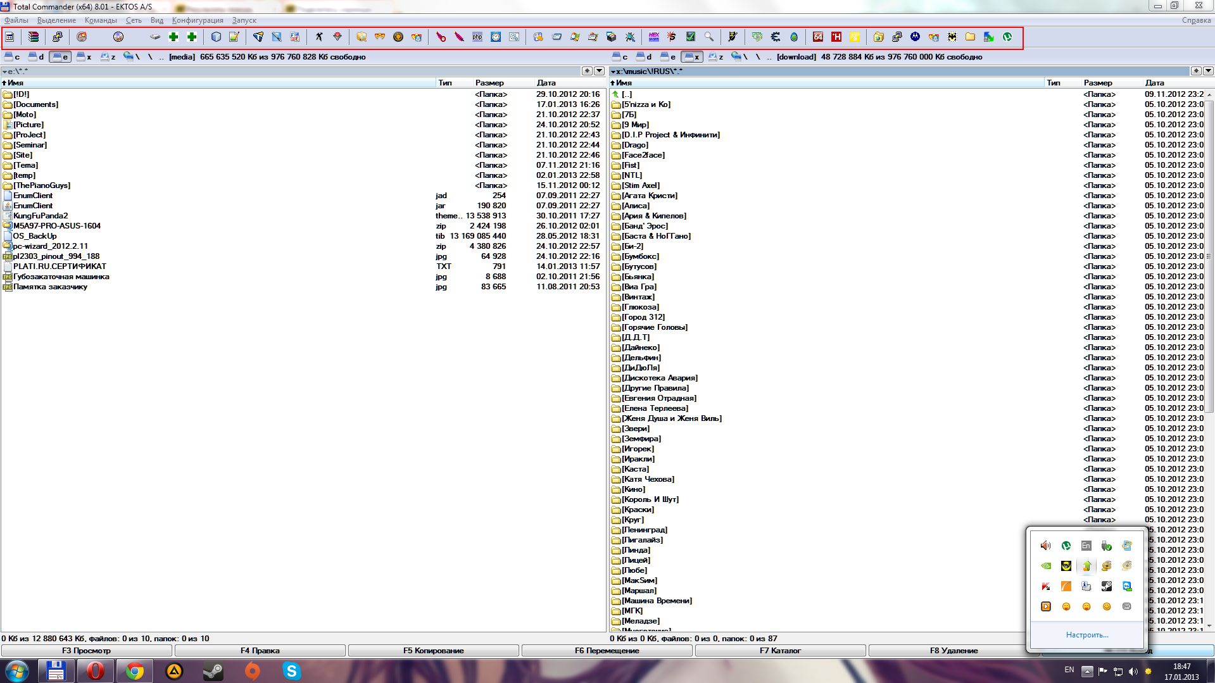Click the running man toolbar icon
The height and width of the screenshot is (683, 1215).
pyautogui.click(x=319, y=37)
